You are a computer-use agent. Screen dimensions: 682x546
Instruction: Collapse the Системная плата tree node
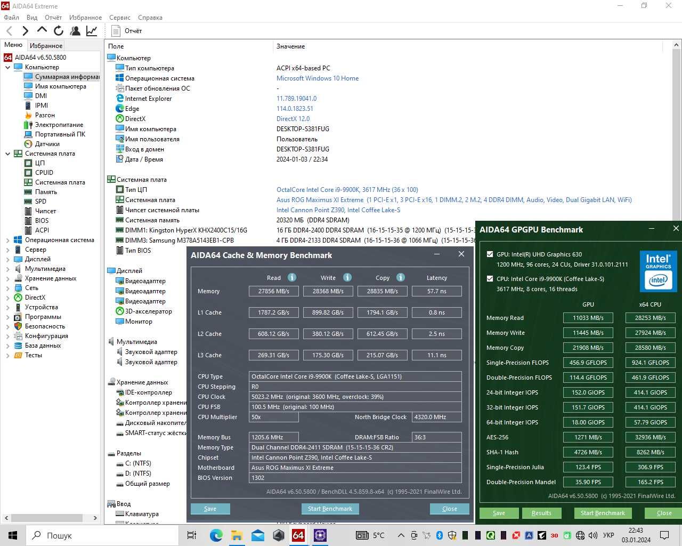pos(7,154)
